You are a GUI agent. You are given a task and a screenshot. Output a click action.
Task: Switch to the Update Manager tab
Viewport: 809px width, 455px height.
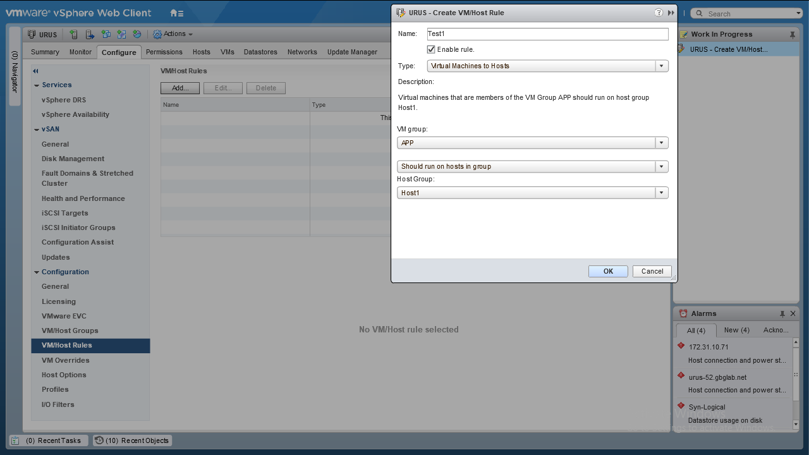352,52
